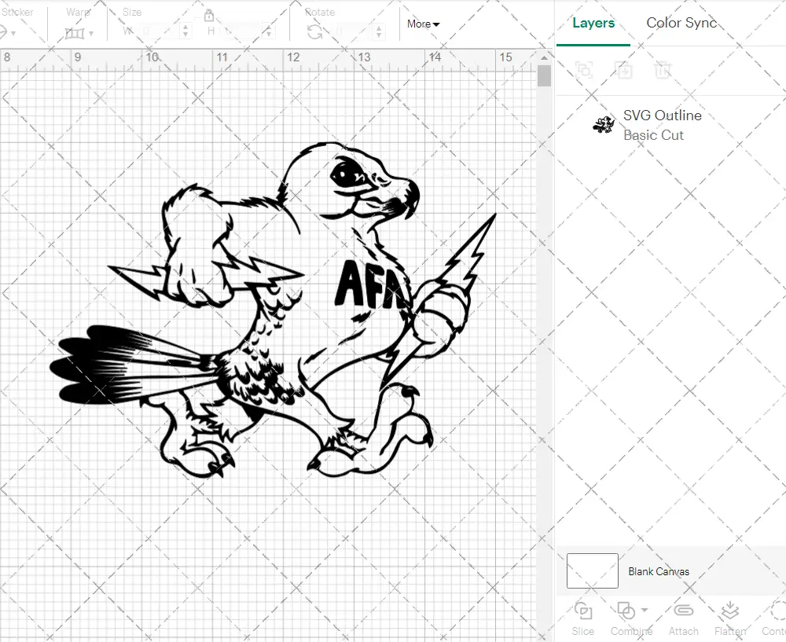
Task: Open the More dropdown
Action: tap(422, 24)
